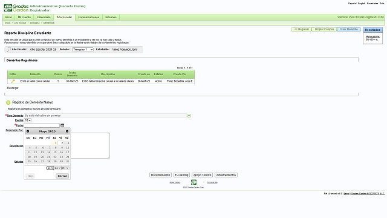
Task: Click the Cerrar button in date picker
Action: (62, 176)
